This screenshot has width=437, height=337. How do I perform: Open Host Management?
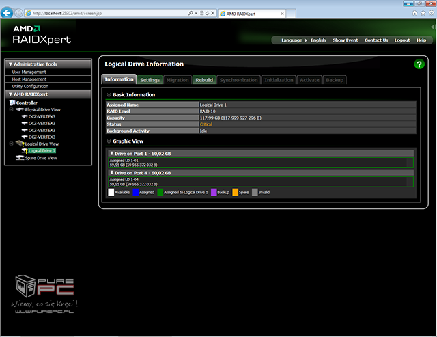click(29, 79)
